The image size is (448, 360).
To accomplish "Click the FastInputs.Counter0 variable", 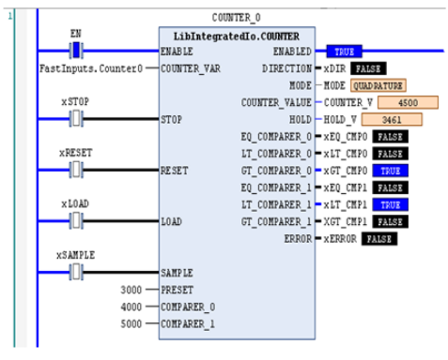I will 91,68.
